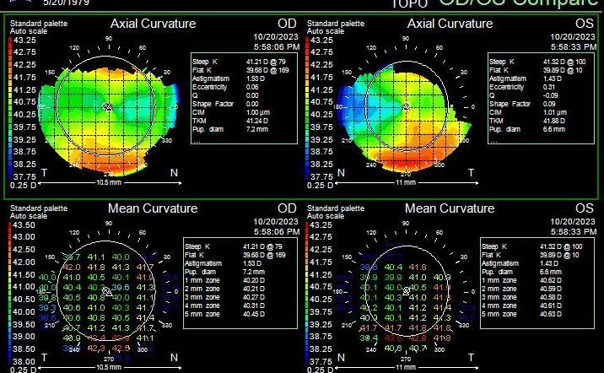Click date '10/20/2023' in OS Axial panel
The image size is (604, 373).
573,37
